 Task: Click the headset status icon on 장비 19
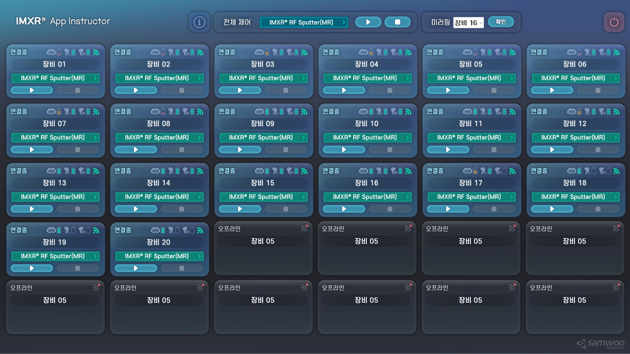[52, 230]
